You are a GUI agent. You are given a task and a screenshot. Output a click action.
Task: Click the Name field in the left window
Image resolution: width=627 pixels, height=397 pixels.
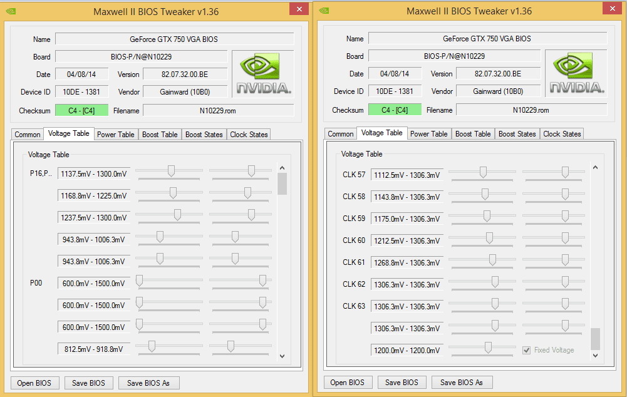[174, 39]
